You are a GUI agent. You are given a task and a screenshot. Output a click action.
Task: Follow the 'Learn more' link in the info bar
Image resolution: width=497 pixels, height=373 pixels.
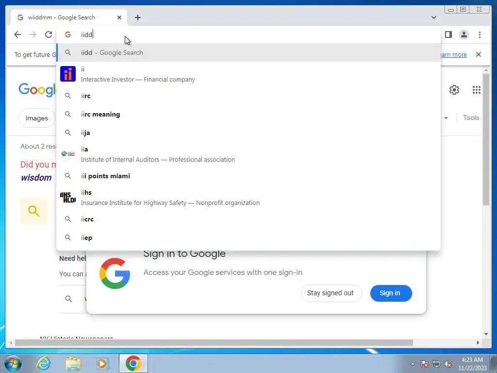[x=454, y=54]
